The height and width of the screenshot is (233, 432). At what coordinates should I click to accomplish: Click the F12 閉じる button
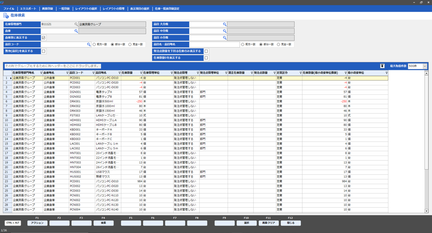[291, 223]
